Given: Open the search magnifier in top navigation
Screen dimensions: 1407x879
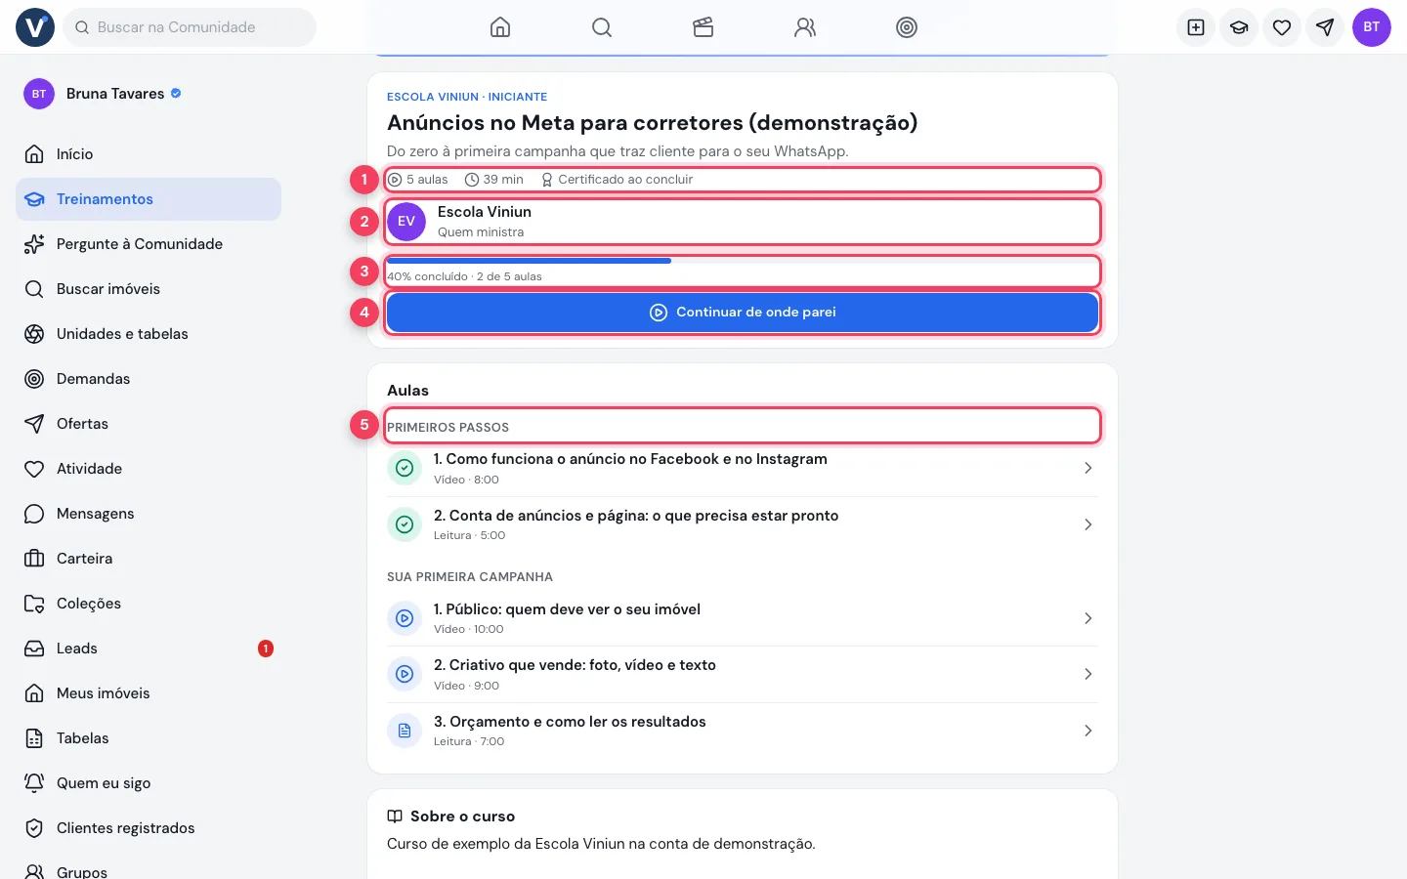Looking at the screenshot, I should point(602,27).
